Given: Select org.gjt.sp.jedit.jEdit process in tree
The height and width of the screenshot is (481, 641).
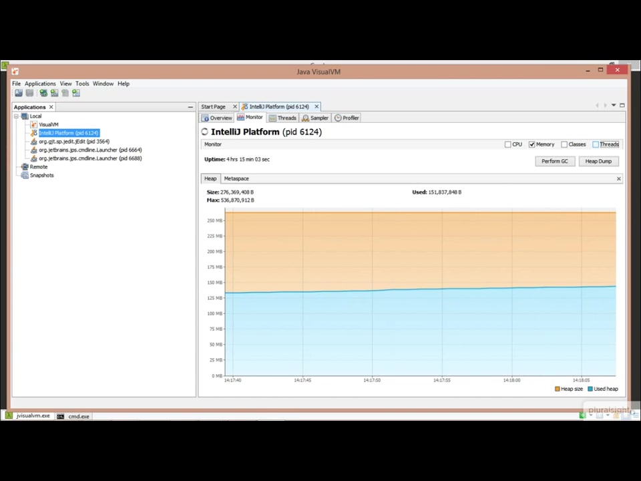Looking at the screenshot, I should [x=73, y=141].
